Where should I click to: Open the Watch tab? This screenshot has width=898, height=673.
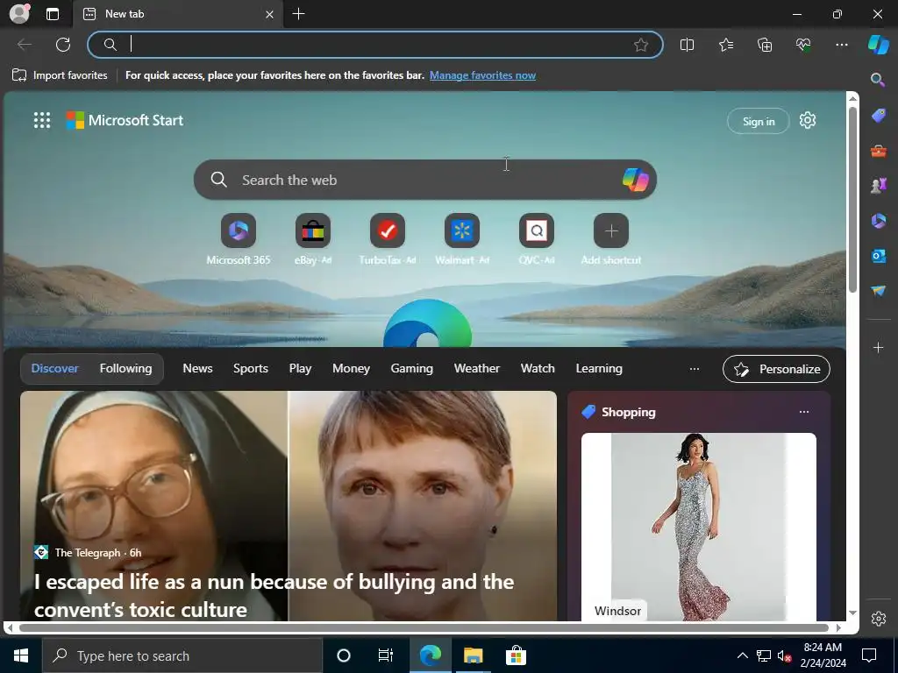[x=538, y=369]
